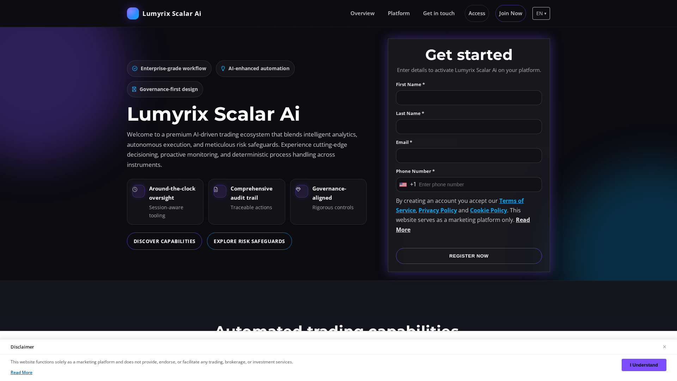Focus the Last Name input field

tap(469, 127)
